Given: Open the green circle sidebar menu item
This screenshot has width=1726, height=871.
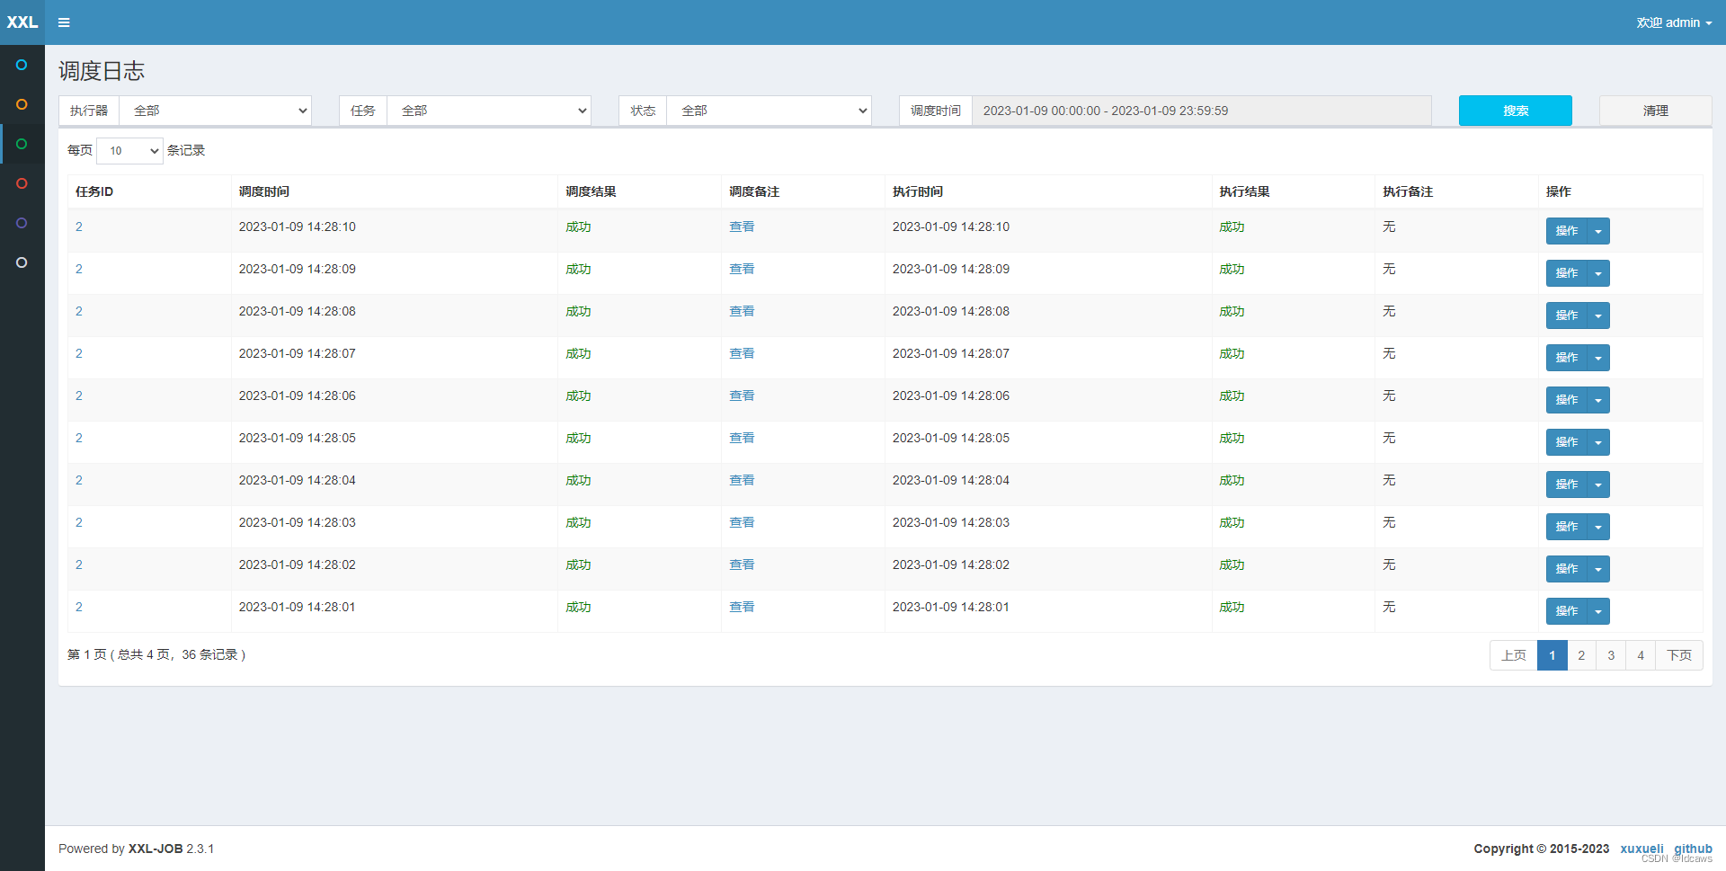Looking at the screenshot, I should pyautogui.click(x=22, y=144).
